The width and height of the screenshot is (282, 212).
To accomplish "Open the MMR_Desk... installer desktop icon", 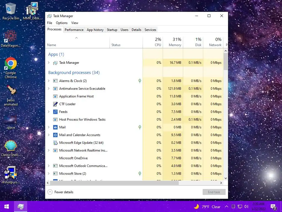I will (32, 11).
